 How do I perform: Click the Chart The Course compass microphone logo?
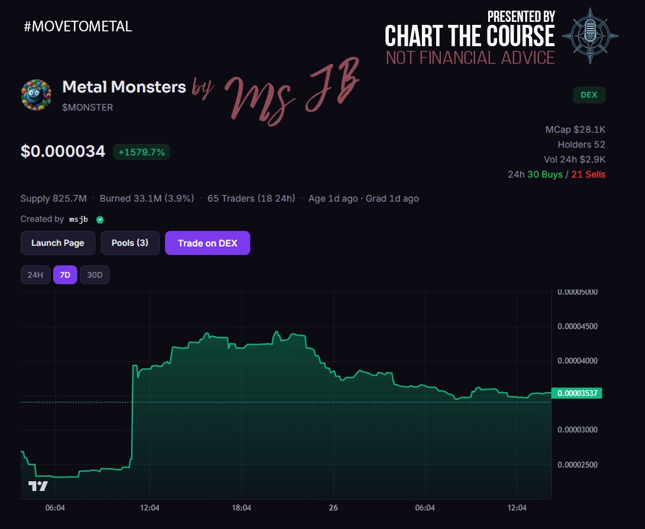(590, 35)
